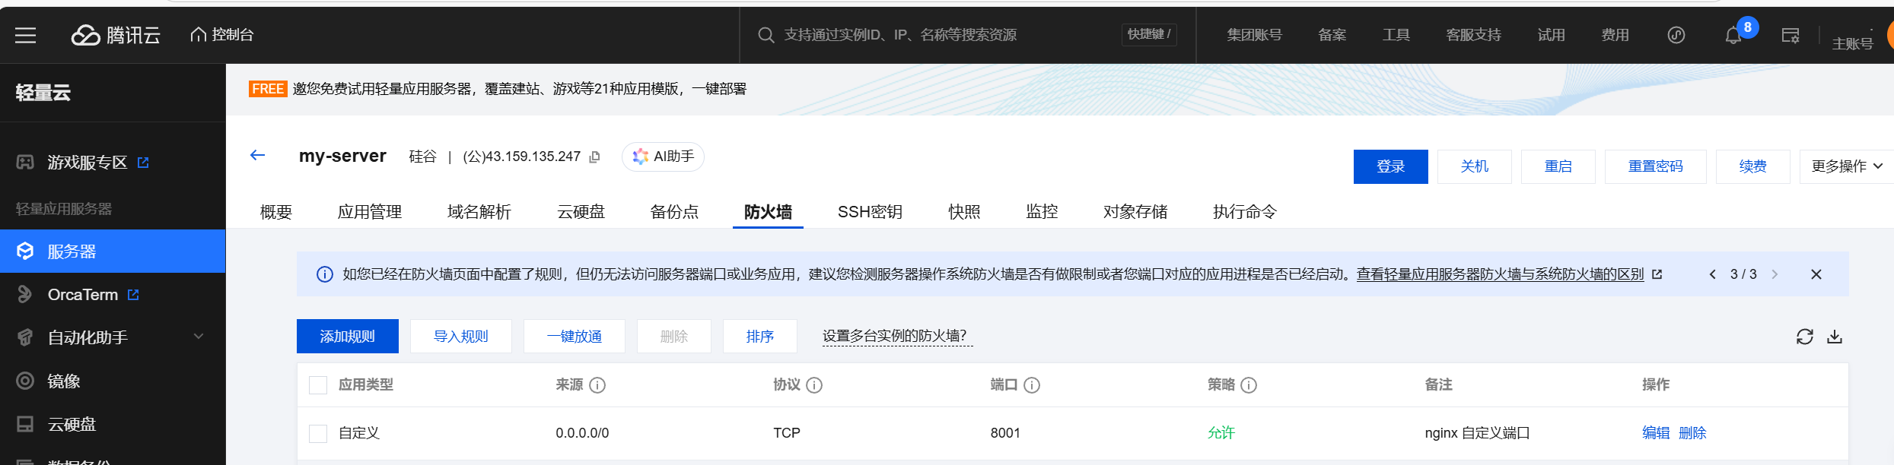Switch to the 对象存储 tab

pyautogui.click(x=1135, y=212)
